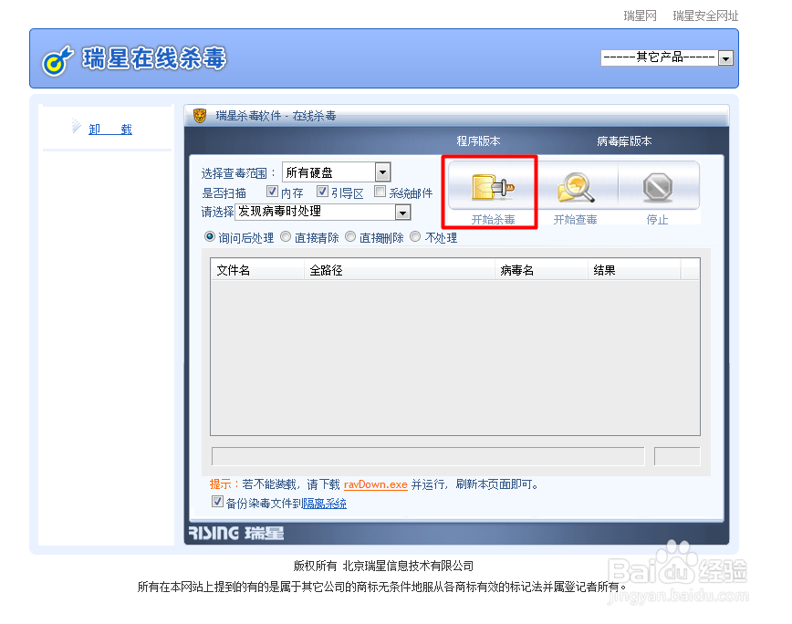Image resolution: width=792 pixels, height=624 pixels.
Task: Open the 其它产品 dropdown
Action: coord(667,57)
